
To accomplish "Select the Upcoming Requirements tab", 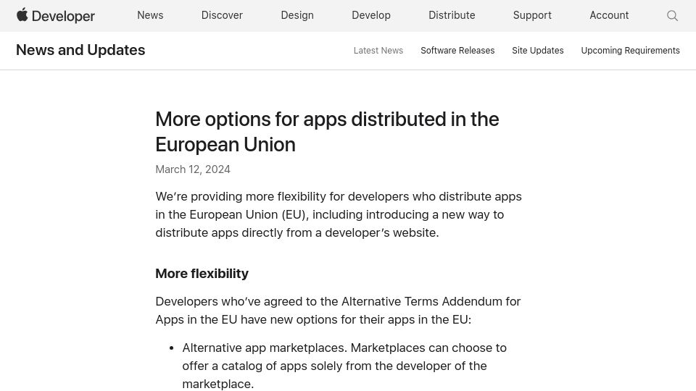I will pos(630,51).
